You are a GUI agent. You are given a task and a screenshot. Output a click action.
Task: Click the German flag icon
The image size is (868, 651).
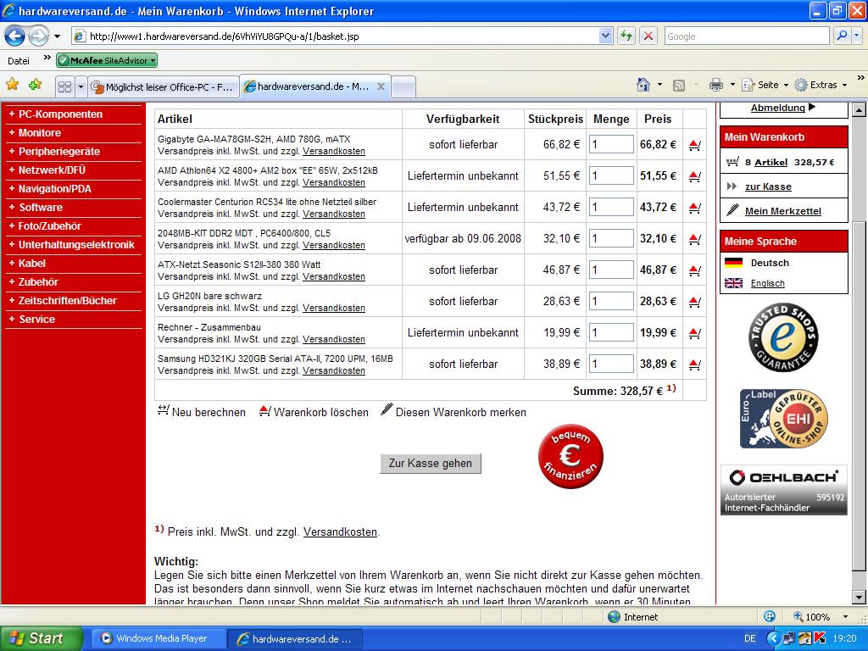(x=733, y=263)
